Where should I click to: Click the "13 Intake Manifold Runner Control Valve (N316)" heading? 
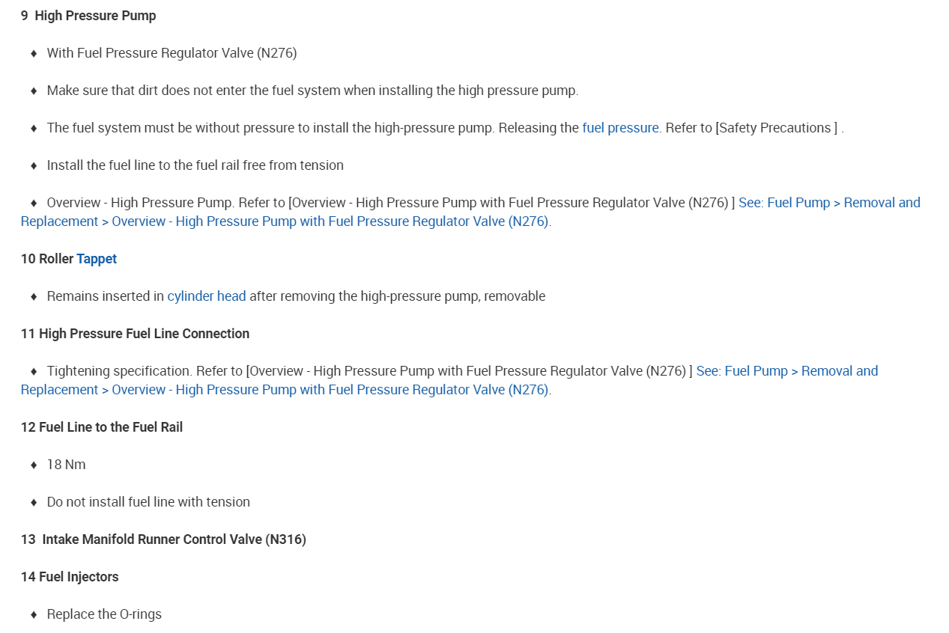163,539
